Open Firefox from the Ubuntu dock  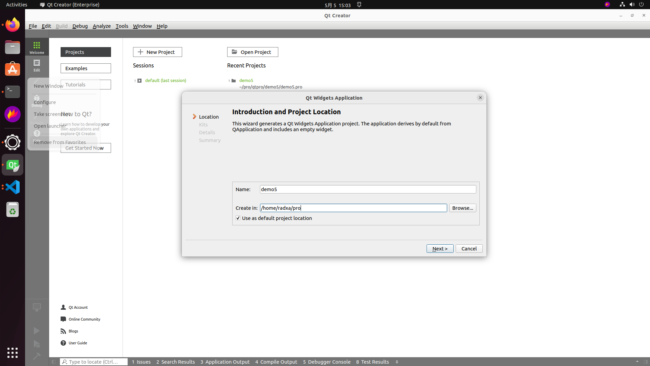click(13, 25)
